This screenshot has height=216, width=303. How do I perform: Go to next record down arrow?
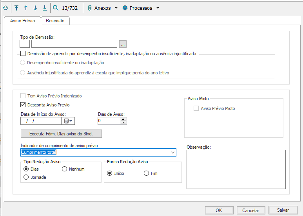(35, 8)
